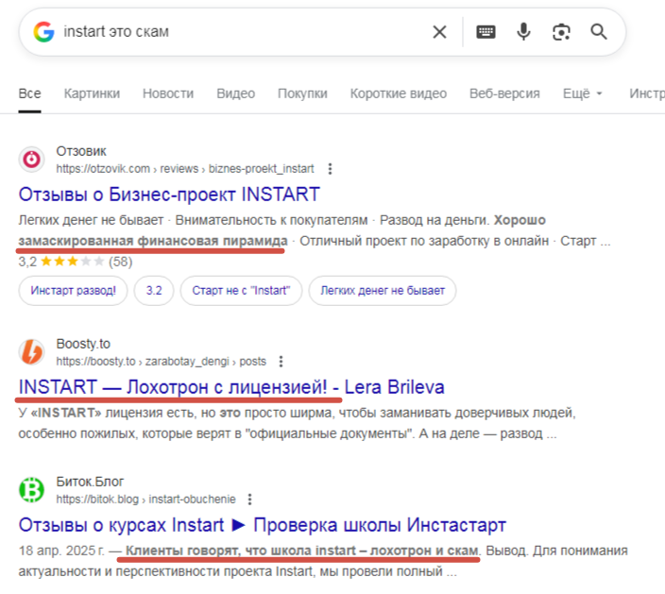Open the Короткие видео tab
The height and width of the screenshot is (594, 665).
coord(398,93)
